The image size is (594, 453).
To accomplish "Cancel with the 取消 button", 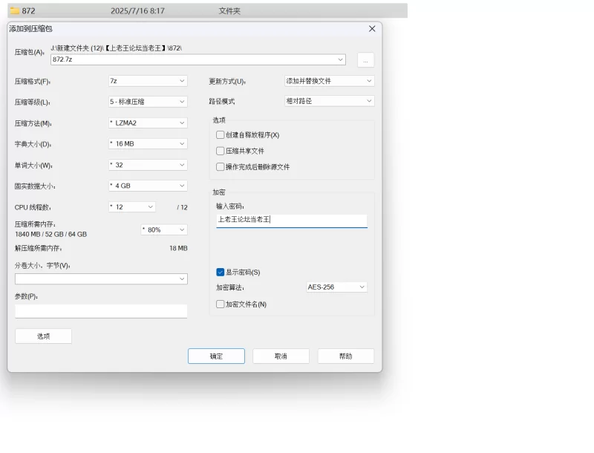I will (x=281, y=356).
